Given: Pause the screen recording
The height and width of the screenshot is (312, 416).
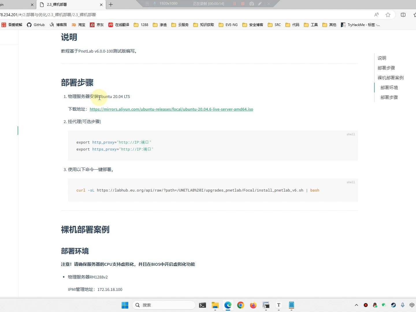Looking at the screenshot, I should [x=235, y=4].
